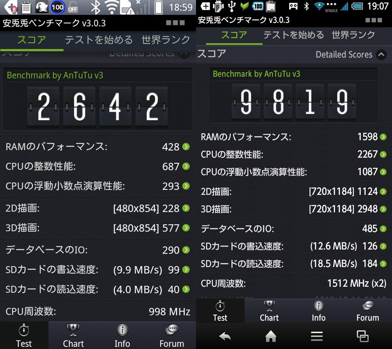This screenshot has height=349, width=392.
Task: Tap green arrow beside SD write score 99
Action: click(186, 269)
